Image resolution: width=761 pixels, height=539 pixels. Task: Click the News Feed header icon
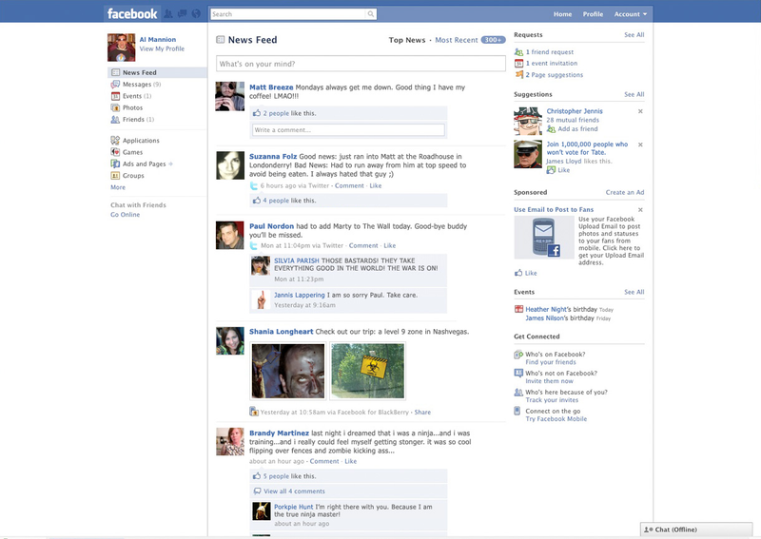(x=221, y=40)
